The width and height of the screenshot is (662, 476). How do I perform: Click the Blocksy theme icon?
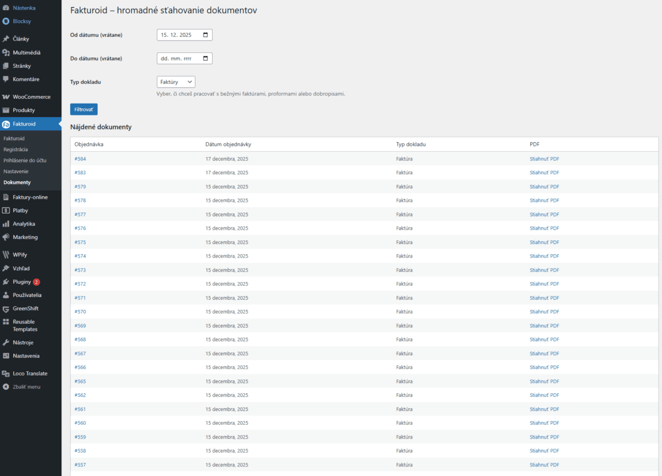pyautogui.click(x=6, y=21)
